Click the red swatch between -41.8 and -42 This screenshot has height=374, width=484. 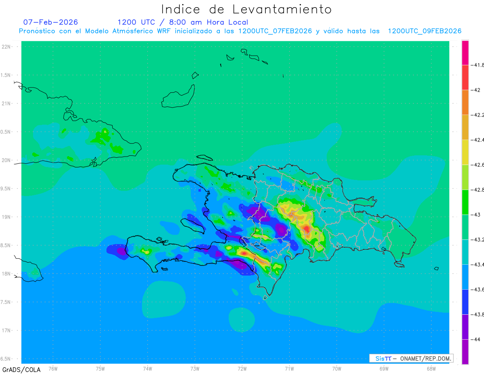(x=465, y=77)
